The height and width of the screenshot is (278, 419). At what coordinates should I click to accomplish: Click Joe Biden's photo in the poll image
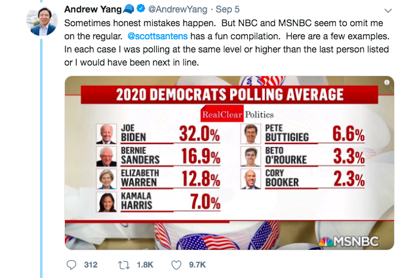point(106,134)
